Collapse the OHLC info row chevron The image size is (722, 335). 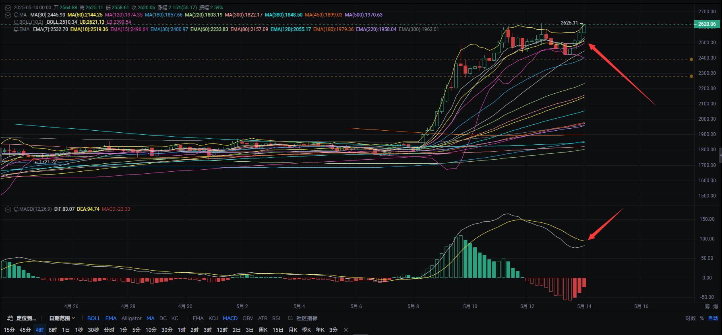click(8, 8)
